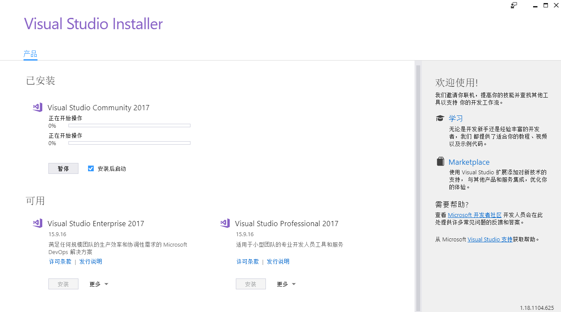
Task: Open 发行说明 for Professional 2017
Action: pyautogui.click(x=278, y=261)
